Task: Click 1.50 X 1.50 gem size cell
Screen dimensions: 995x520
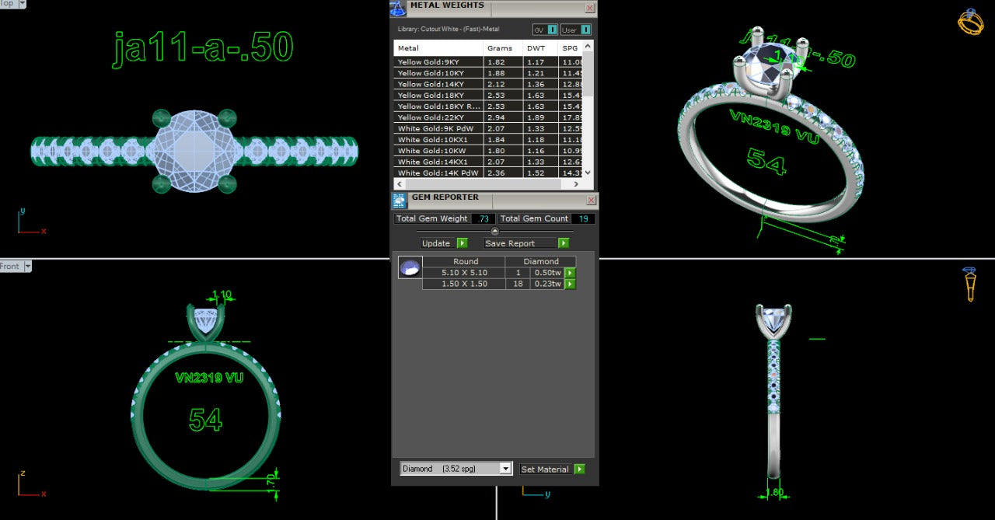Action: click(x=464, y=284)
